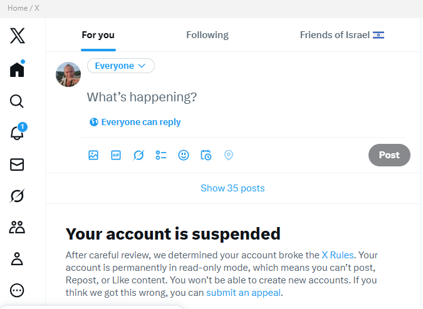Open Grok icon in sidebar
The width and height of the screenshot is (423, 309).
tap(18, 196)
